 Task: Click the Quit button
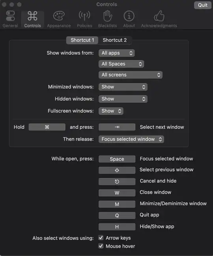pos(203,5)
